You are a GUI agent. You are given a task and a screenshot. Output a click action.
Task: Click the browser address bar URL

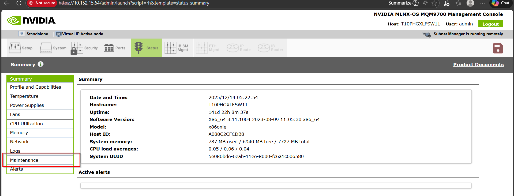[x=134, y=3]
